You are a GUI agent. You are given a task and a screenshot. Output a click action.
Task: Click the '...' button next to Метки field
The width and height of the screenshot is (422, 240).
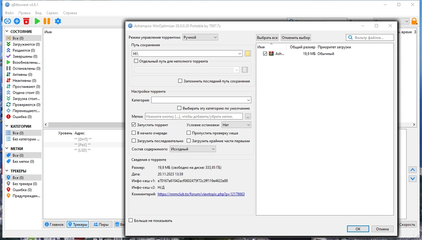(x=248, y=116)
